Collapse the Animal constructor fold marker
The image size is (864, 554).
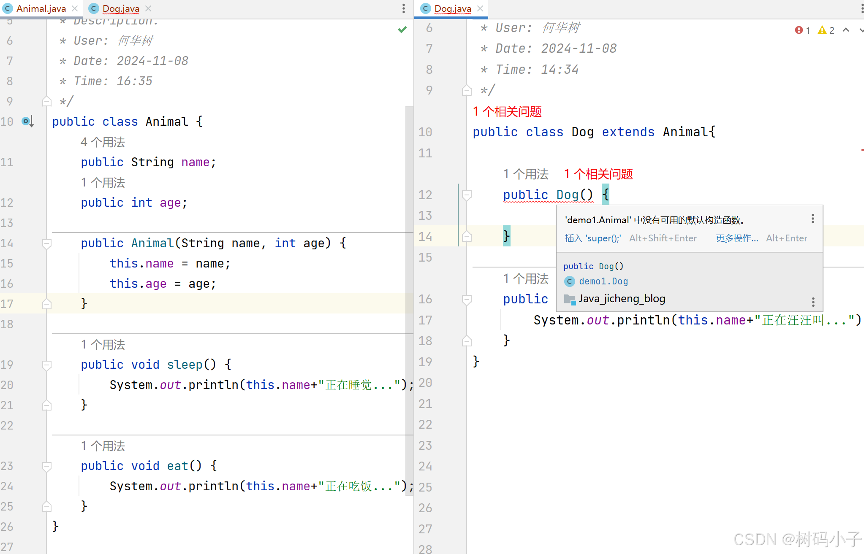pyautogui.click(x=47, y=243)
